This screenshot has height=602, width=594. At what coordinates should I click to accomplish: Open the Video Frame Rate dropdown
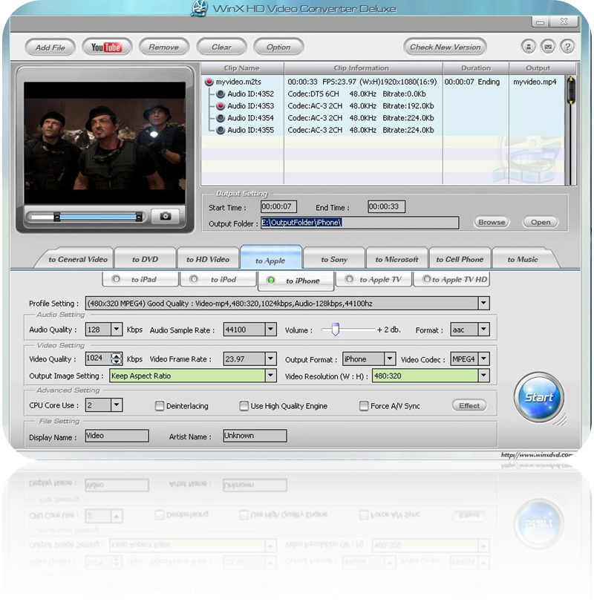click(x=271, y=359)
